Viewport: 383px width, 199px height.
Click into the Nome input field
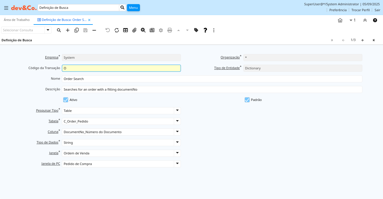pyautogui.click(x=212, y=79)
